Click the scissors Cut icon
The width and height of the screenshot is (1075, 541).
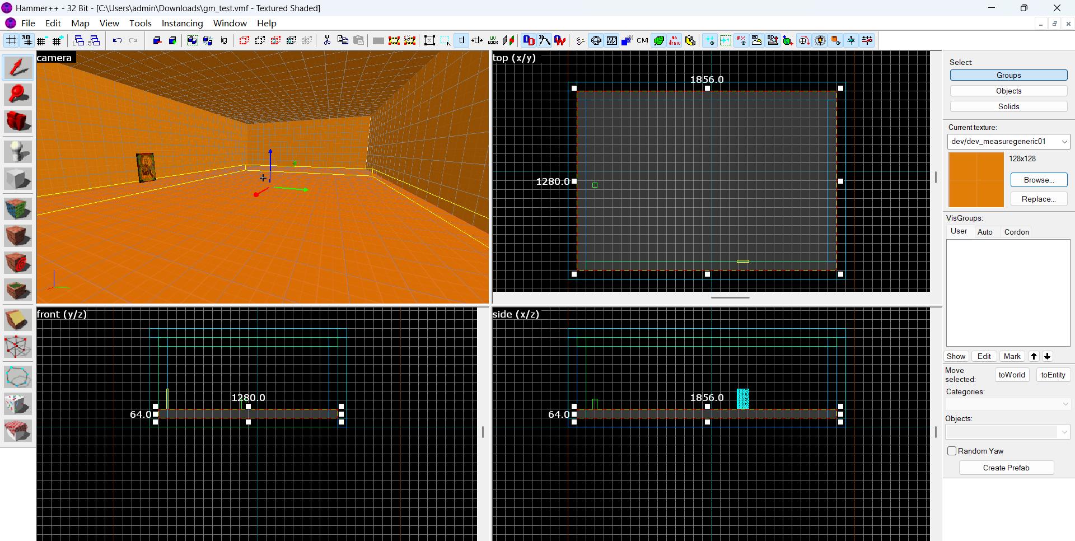[x=327, y=40]
